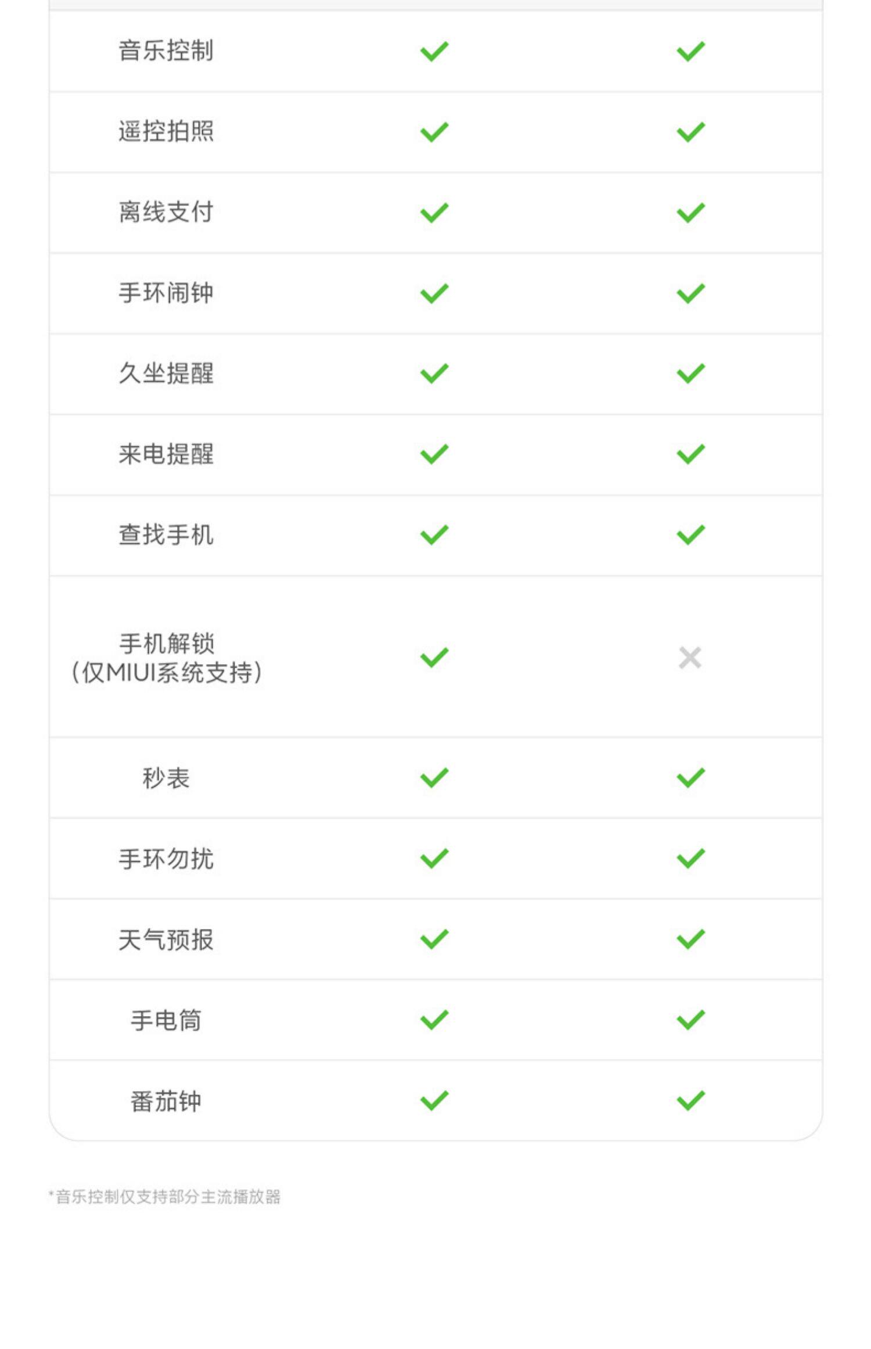The image size is (871, 1349).
Task: Click first-column checkmark for 手机解锁
Action: tap(434, 658)
